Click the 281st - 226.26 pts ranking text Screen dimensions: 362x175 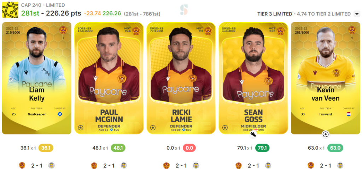(x=51, y=13)
